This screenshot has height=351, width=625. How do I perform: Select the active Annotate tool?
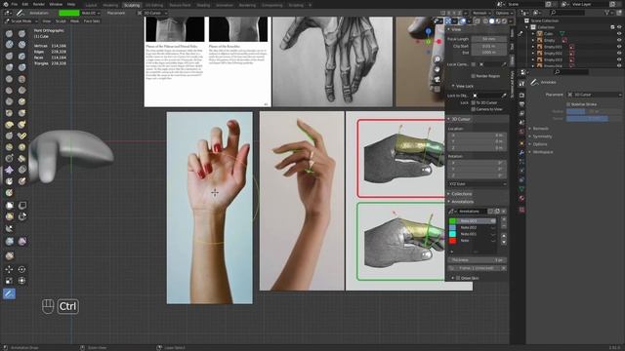point(9,293)
